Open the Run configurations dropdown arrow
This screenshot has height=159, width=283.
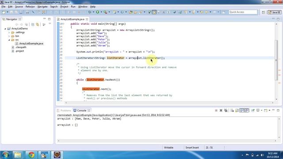(x=101, y=12)
